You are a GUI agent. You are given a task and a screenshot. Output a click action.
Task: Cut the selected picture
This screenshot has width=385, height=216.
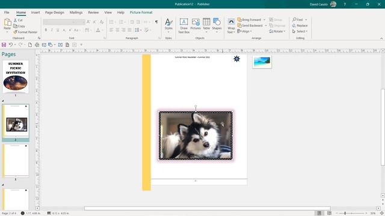[x=18, y=20]
